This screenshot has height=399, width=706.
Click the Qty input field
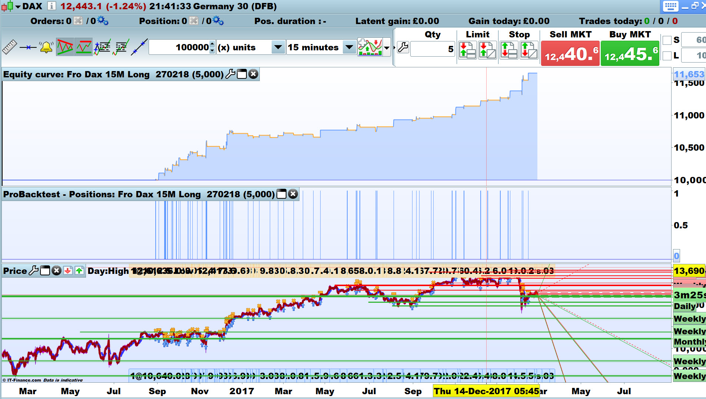tap(432, 49)
